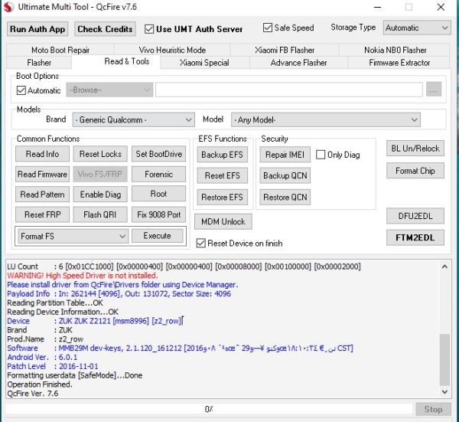459x422 pixels.
Task: Click the MDM Unlock button
Action: (x=223, y=221)
